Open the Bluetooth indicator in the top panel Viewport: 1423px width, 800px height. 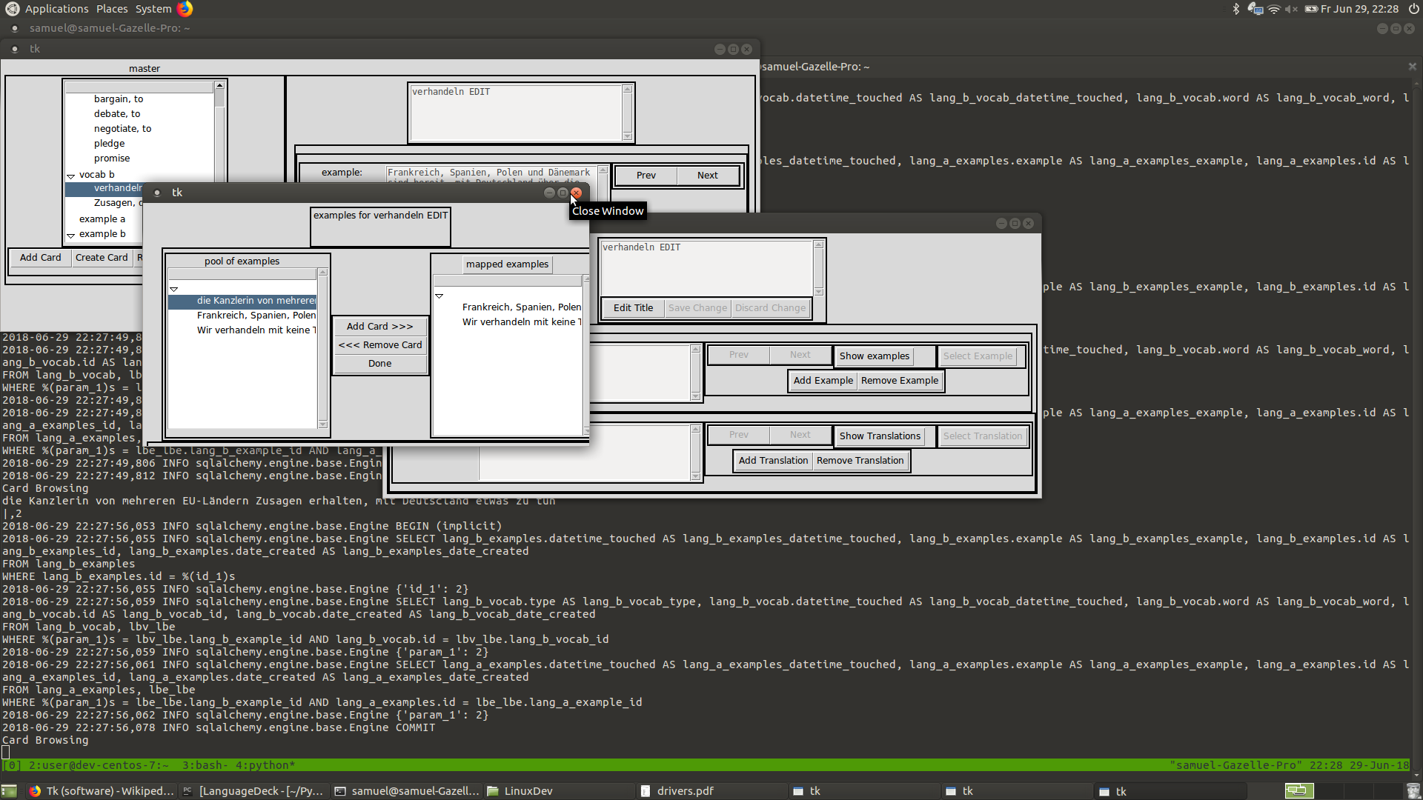click(1235, 9)
